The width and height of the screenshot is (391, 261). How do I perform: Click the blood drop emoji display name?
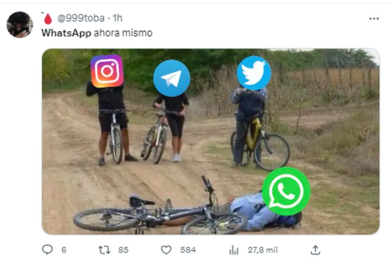click(x=48, y=19)
